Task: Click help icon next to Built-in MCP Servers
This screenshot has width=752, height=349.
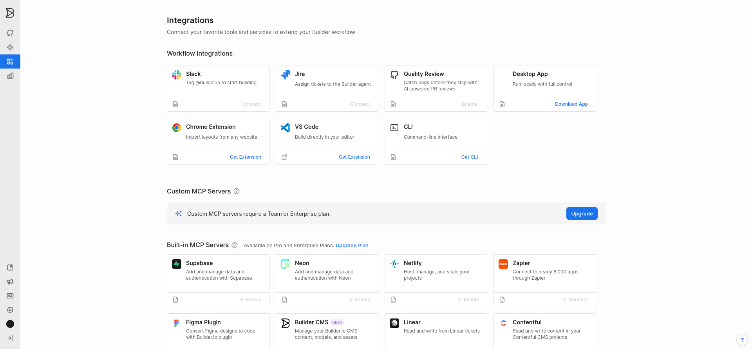Action: (235, 245)
